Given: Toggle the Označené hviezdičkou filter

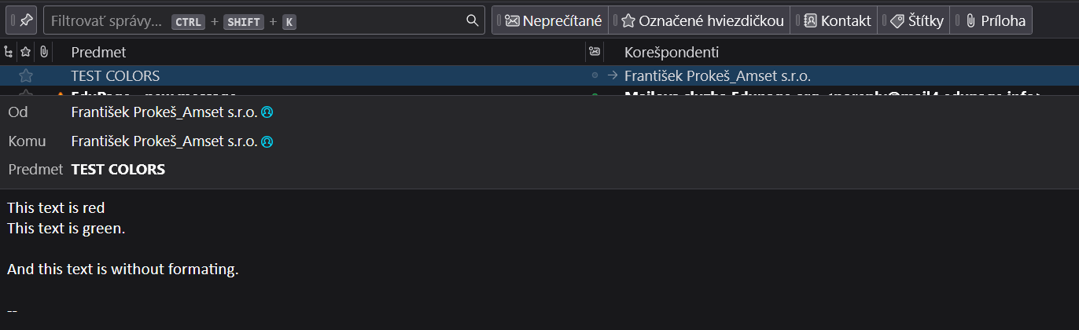Looking at the screenshot, I should [702, 21].
